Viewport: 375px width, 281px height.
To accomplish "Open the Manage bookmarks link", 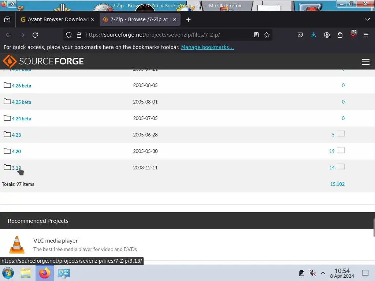I will pyautogui.click(x=207, y=47).
